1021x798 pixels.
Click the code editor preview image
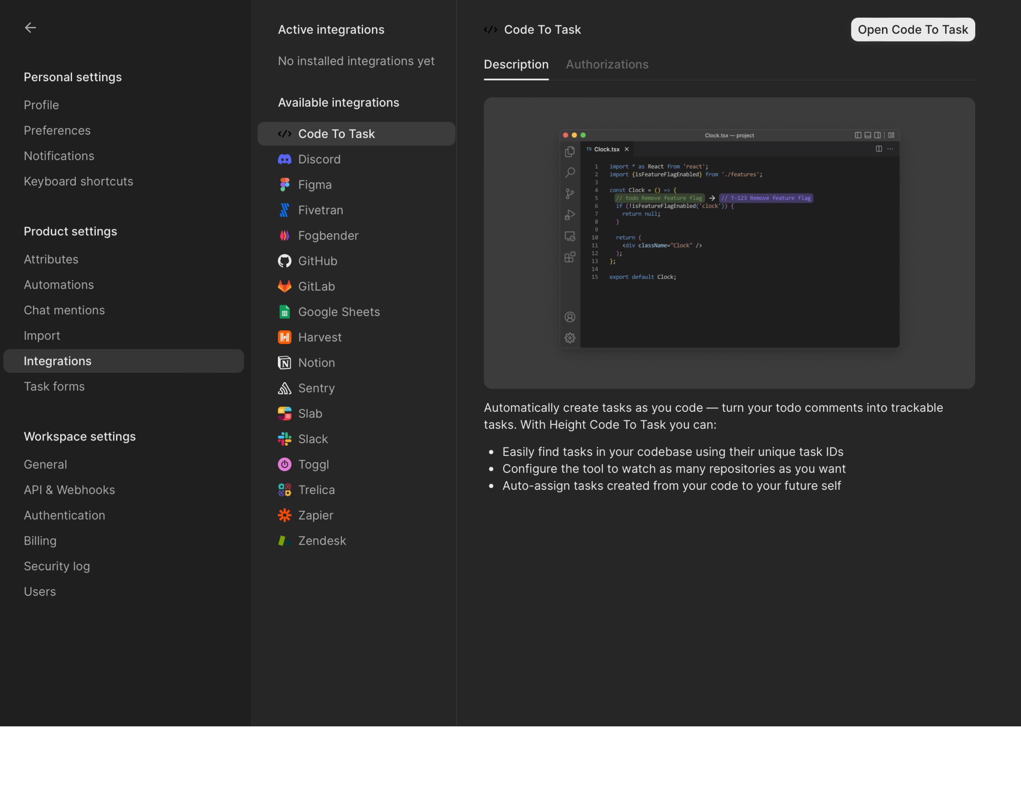tap(729, 243)
